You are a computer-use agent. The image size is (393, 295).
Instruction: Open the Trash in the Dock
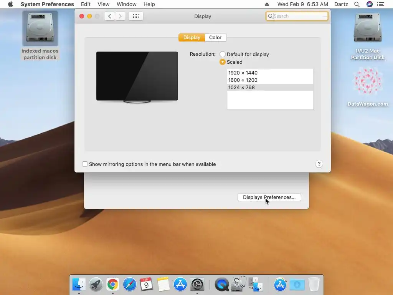(x=314, y=284)
